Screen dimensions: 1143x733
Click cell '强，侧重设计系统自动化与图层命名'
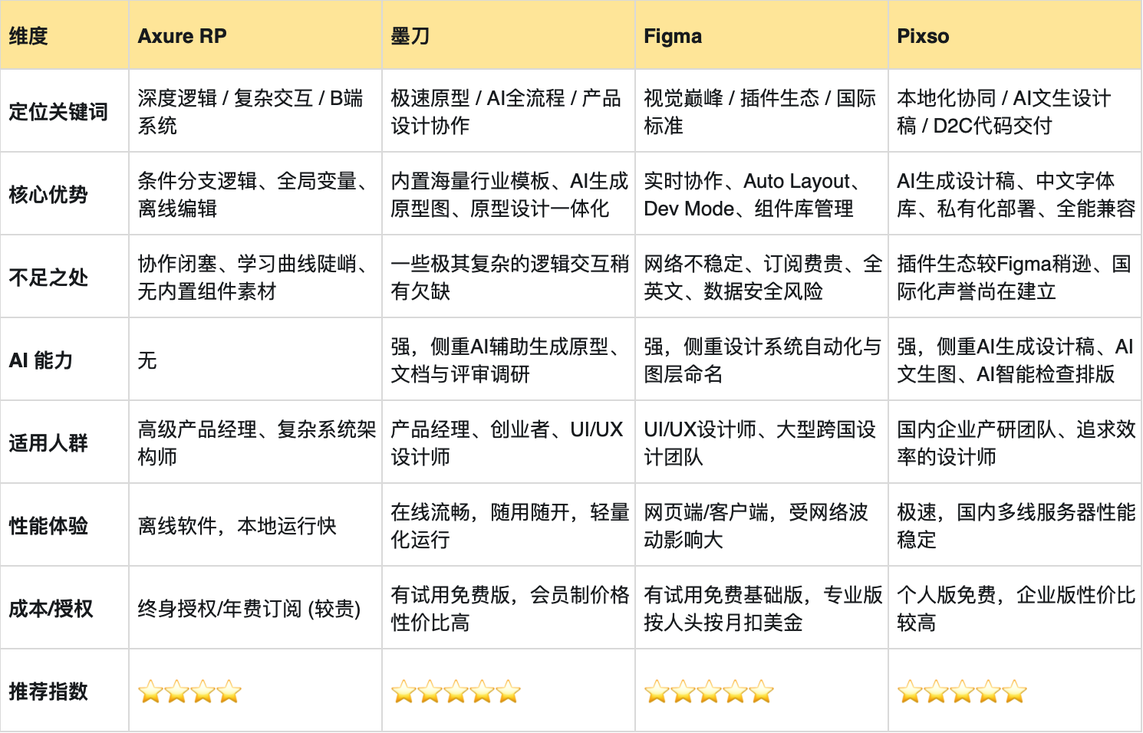762,360
